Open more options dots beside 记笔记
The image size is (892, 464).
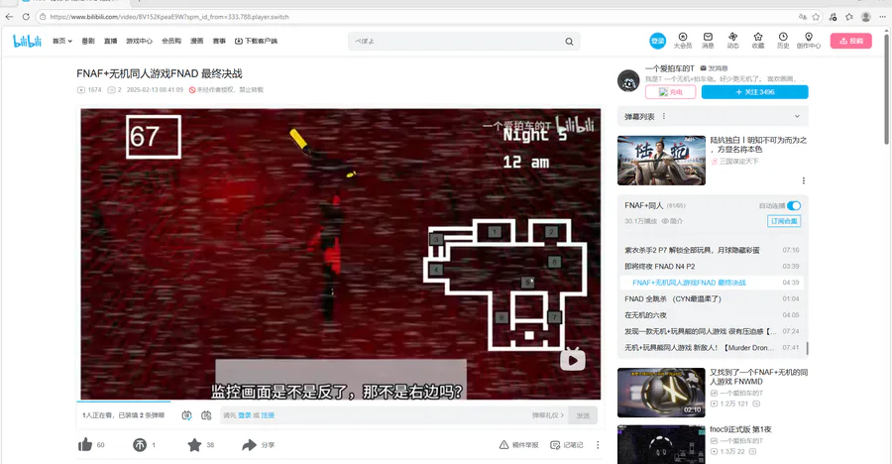pyautogui.click(x=598, y=444)
